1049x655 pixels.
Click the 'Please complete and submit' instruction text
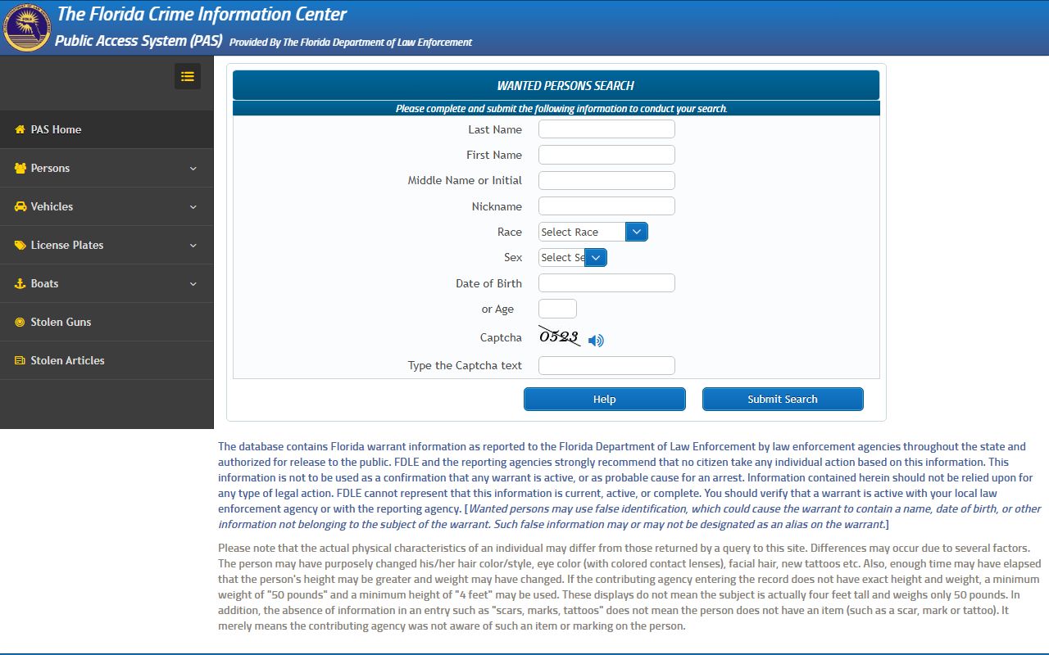561,108
